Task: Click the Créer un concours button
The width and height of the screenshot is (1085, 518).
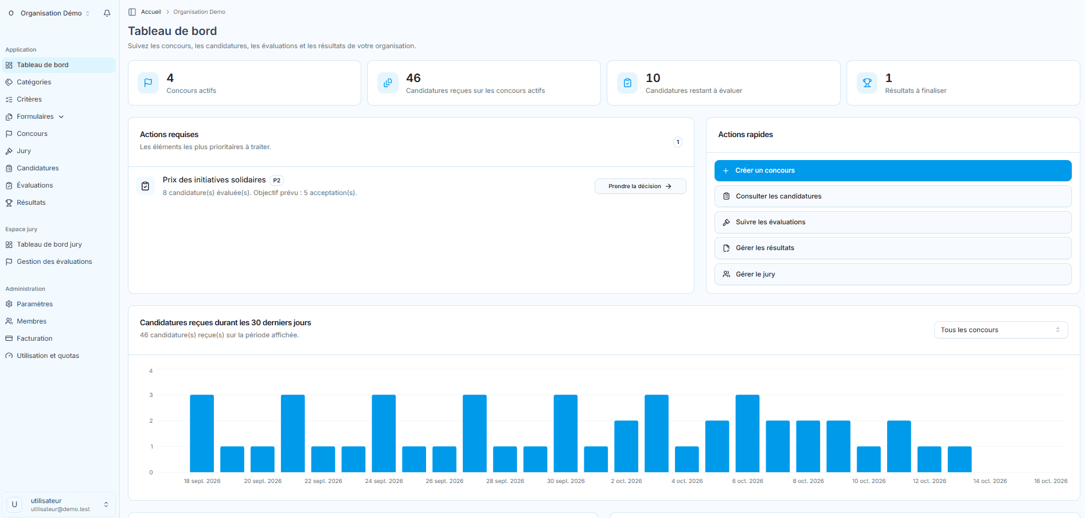Action: (893, 170)
